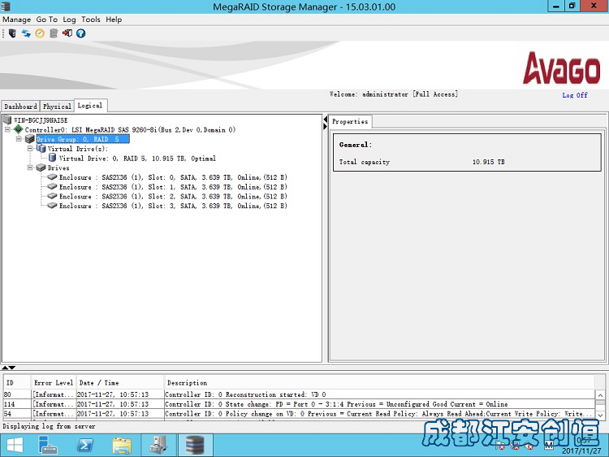Click the taskbar icon left of MegaRAID

point(158,446)
